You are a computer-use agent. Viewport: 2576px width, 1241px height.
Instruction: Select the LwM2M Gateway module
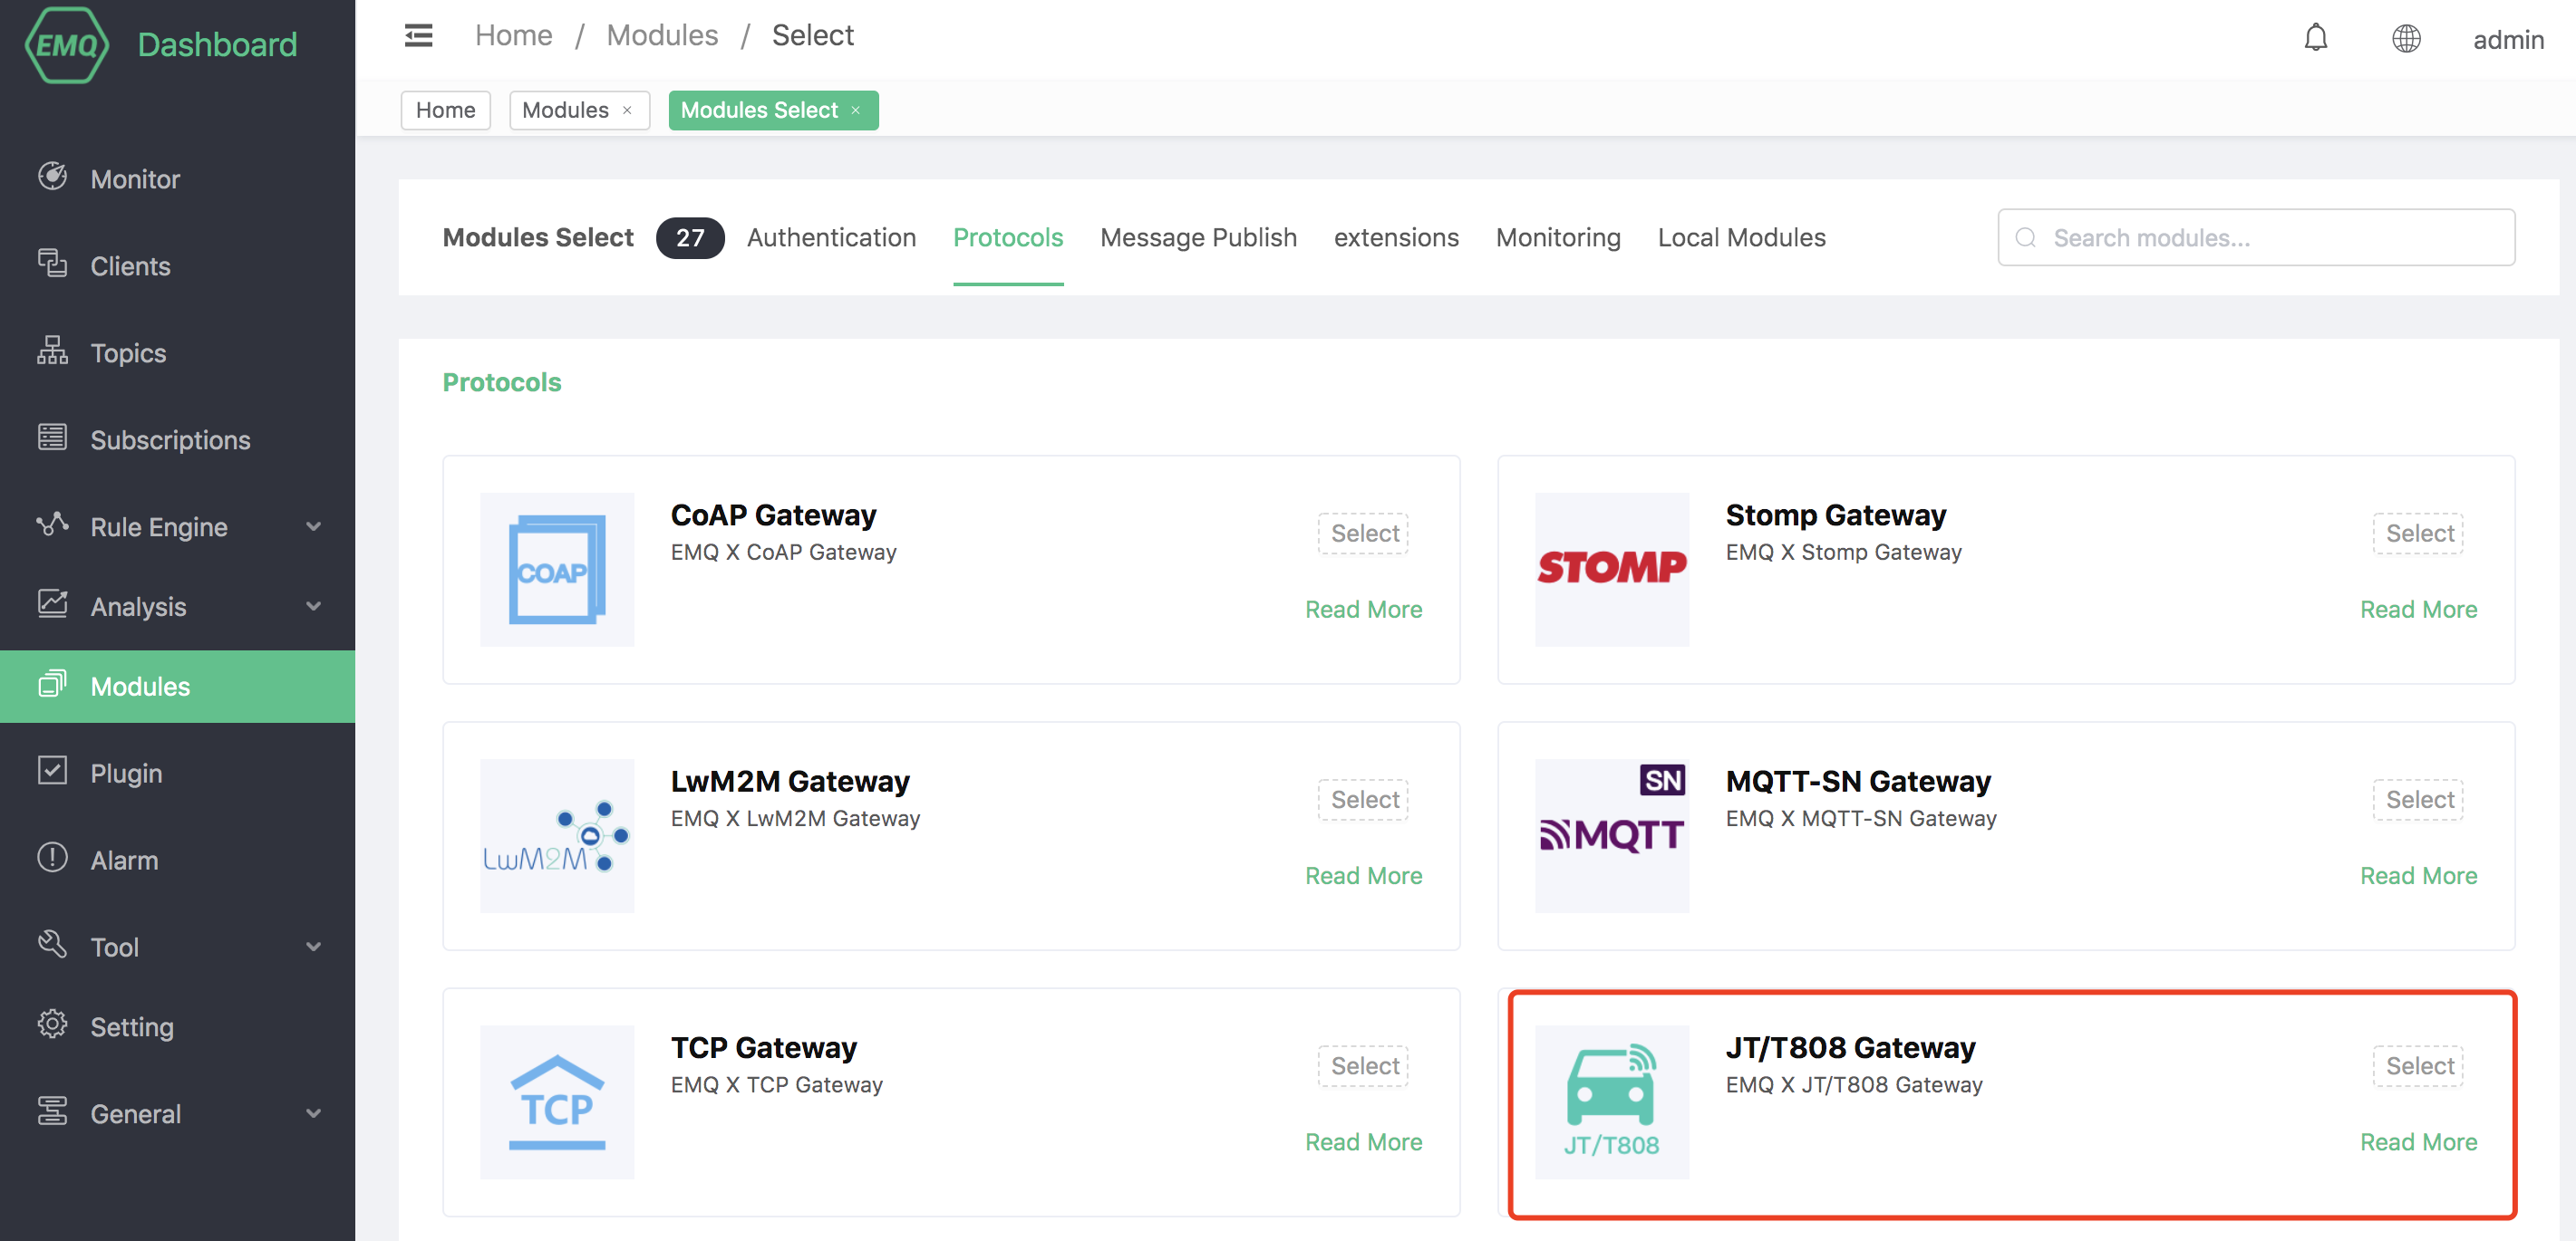coord(1363,801)
